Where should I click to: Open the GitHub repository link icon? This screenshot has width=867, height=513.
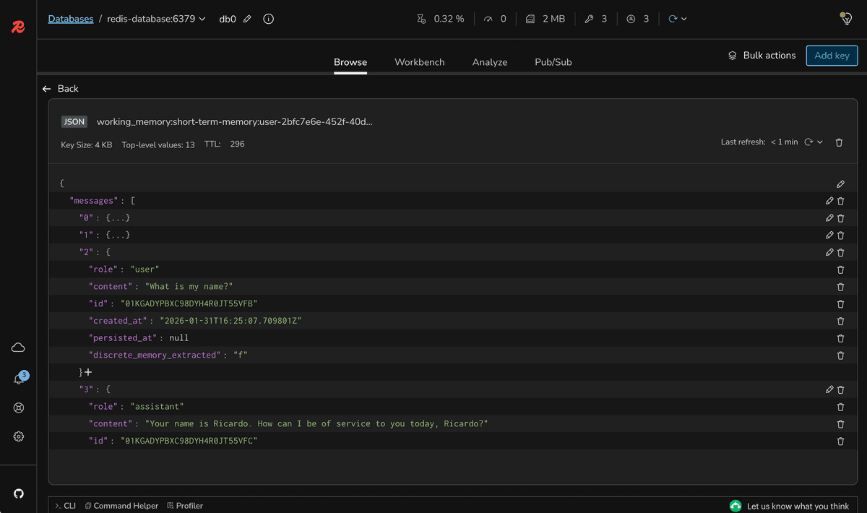[x=18, y=493]
